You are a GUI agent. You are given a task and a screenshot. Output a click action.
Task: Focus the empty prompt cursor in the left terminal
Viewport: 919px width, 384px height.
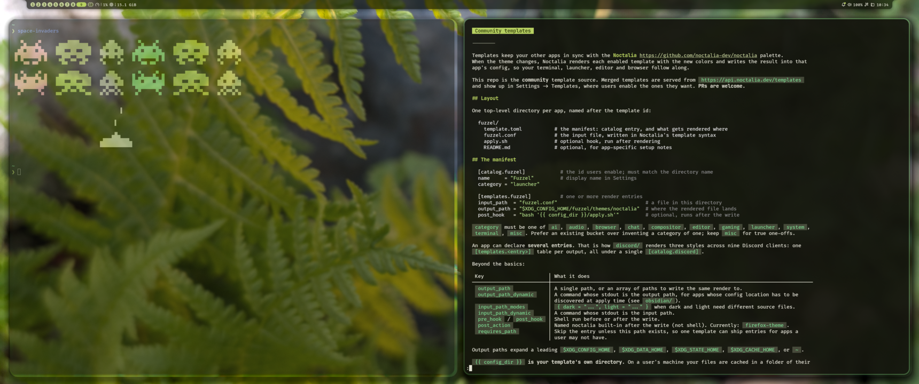(19, 172)
